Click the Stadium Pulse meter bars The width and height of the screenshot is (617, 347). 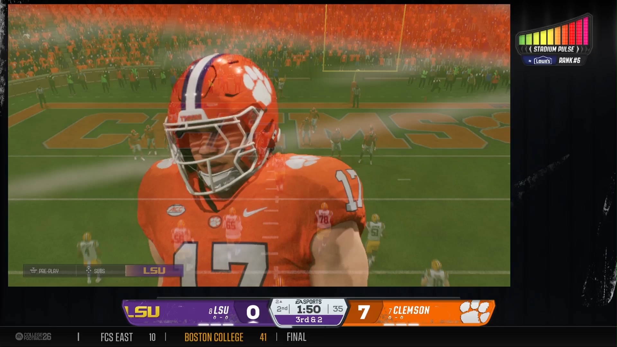554,31
